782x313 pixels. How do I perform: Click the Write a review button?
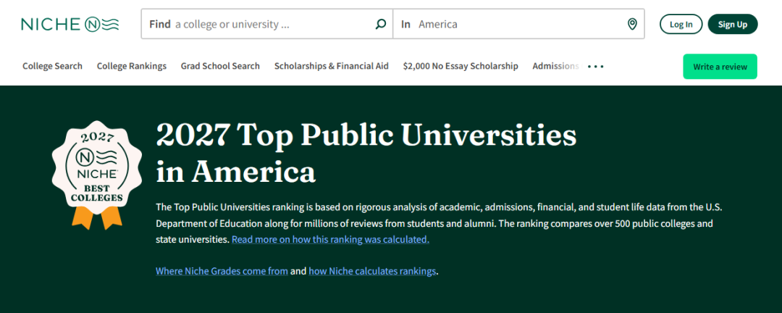[x=720, y=67]
